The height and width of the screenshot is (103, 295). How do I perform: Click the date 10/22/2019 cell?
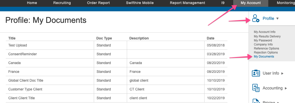click(216, 98)
